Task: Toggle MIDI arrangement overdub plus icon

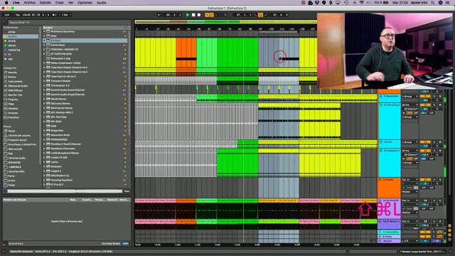Action: [207, 15]
